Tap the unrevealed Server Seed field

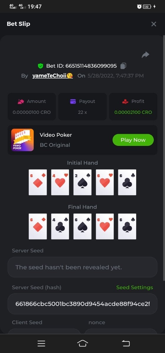[82, 267]
